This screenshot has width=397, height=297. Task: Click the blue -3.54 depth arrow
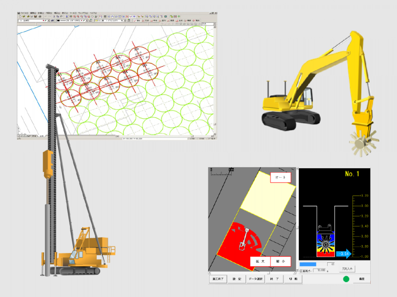(343, 254)
